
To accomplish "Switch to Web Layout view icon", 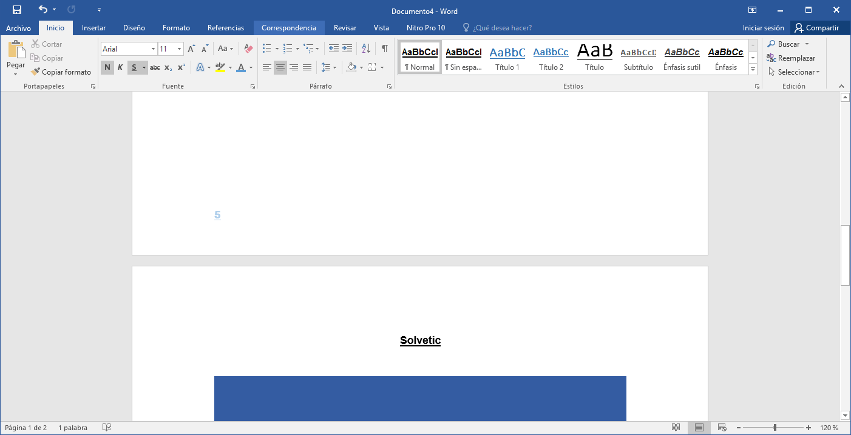I will (x=722, y=428).
